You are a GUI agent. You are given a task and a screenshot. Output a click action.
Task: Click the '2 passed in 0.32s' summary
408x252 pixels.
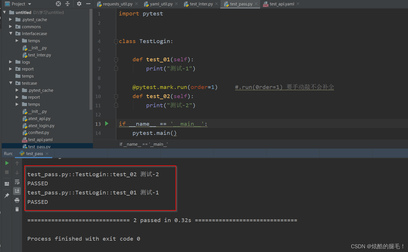(162, 220)
